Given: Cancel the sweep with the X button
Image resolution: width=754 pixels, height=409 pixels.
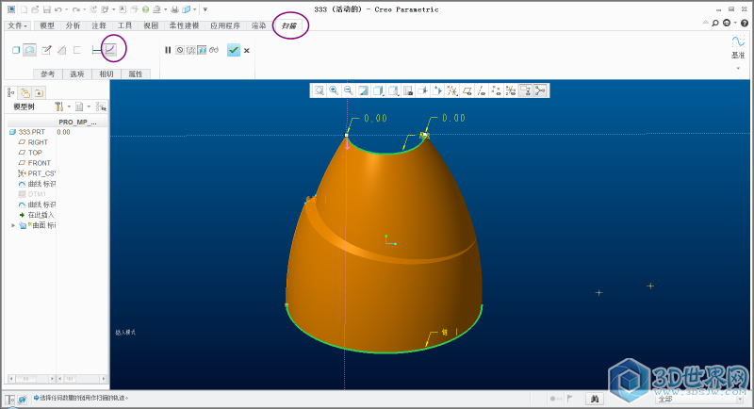Looking at the screenshot, I should point(247,51).
